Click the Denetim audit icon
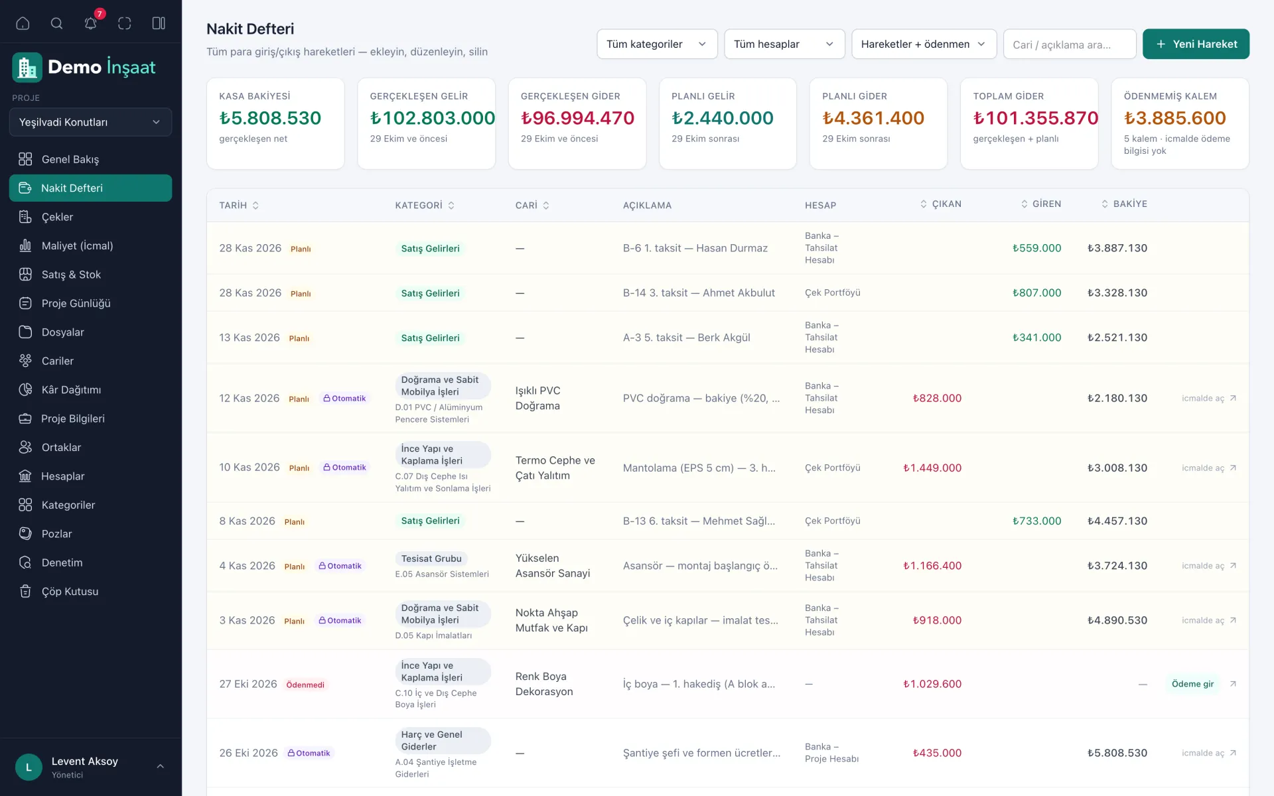 click(x=25, y=563)
